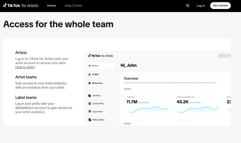Click Camilo Rey's avatar icon
Screen dimensions: 241x143
pos(90,104)
